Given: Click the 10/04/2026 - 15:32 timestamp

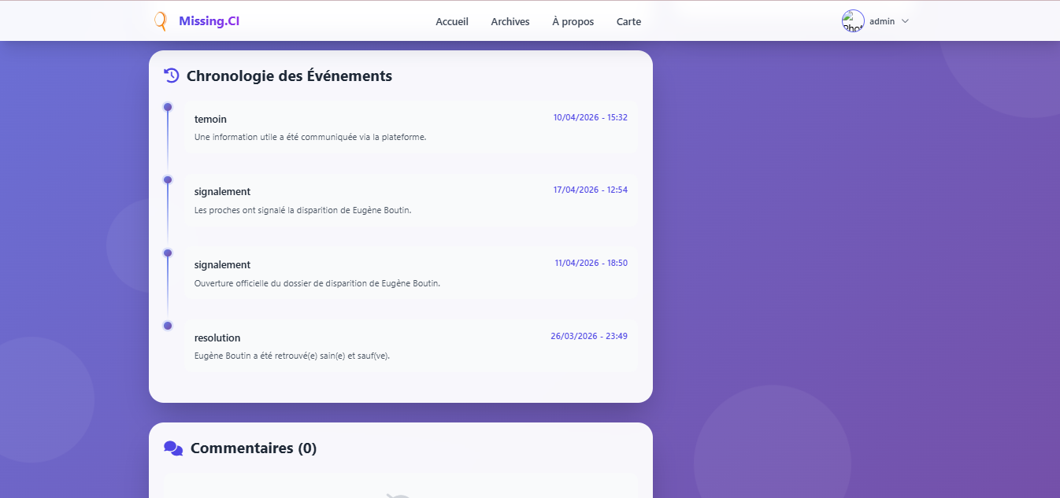Looking at the screenshot, I should point(590,117).
